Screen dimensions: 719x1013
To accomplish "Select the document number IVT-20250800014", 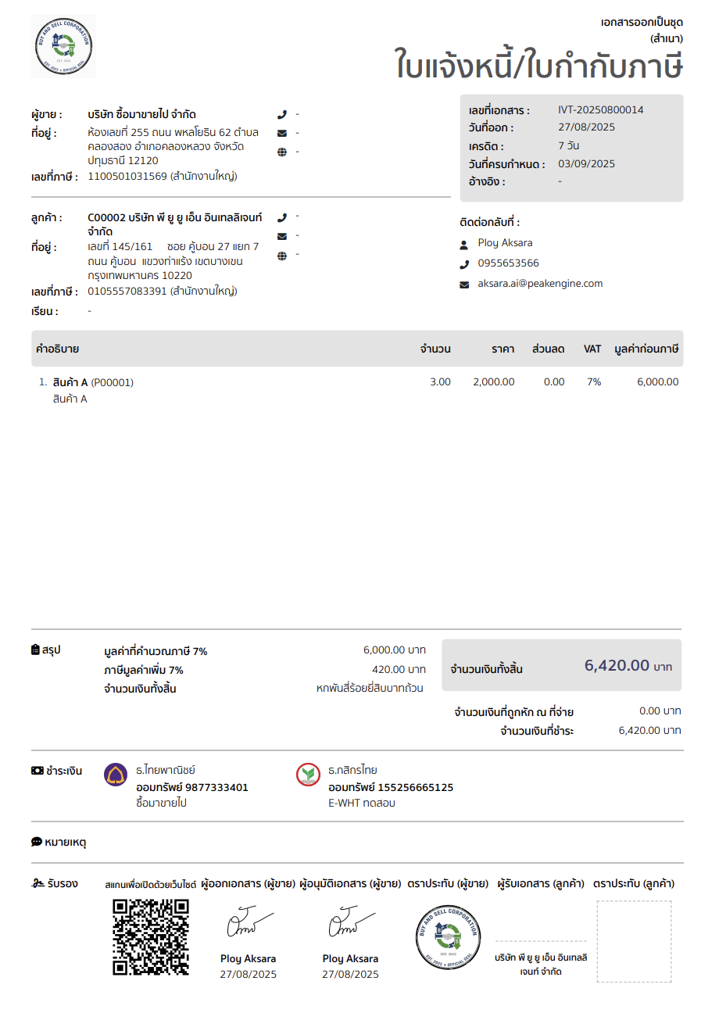I will (x=600, y=110).
